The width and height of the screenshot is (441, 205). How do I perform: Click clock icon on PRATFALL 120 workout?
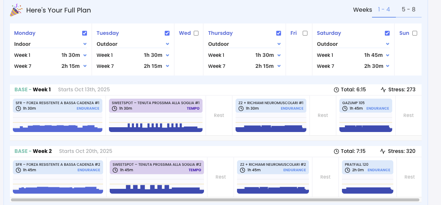point(347,170)
